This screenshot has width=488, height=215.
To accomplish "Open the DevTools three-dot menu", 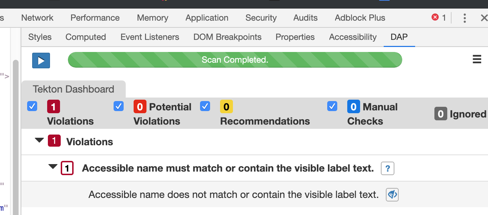I will 464,17.
